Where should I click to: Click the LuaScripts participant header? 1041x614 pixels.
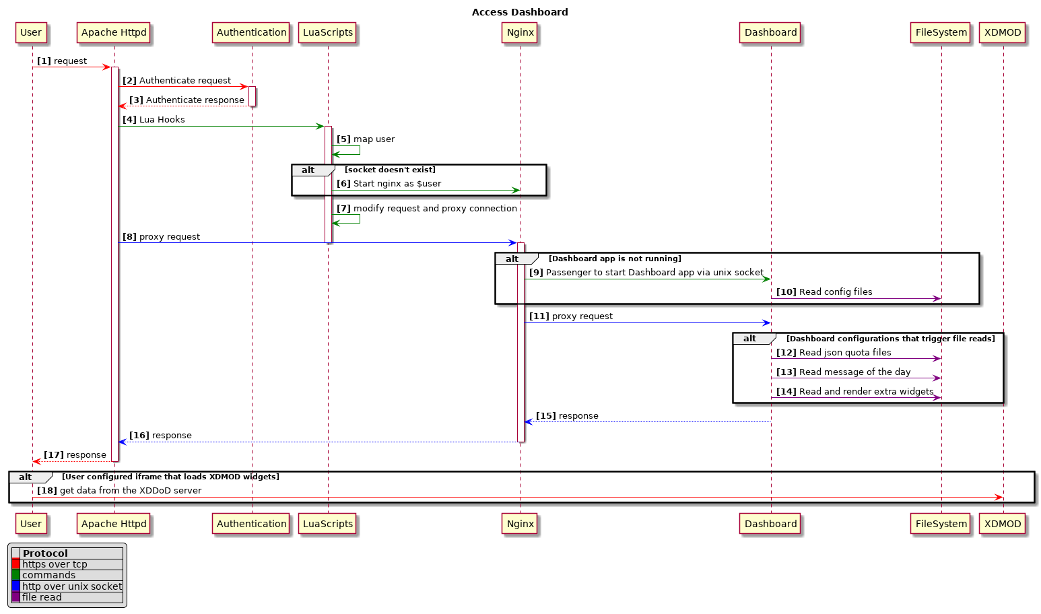327,32
